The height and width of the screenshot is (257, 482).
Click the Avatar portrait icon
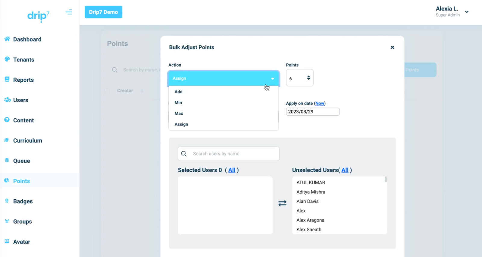[x=7, y=241]
